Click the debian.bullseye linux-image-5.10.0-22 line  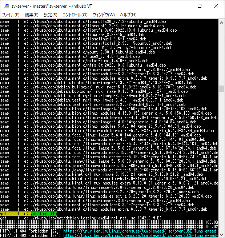coord(98,87)
